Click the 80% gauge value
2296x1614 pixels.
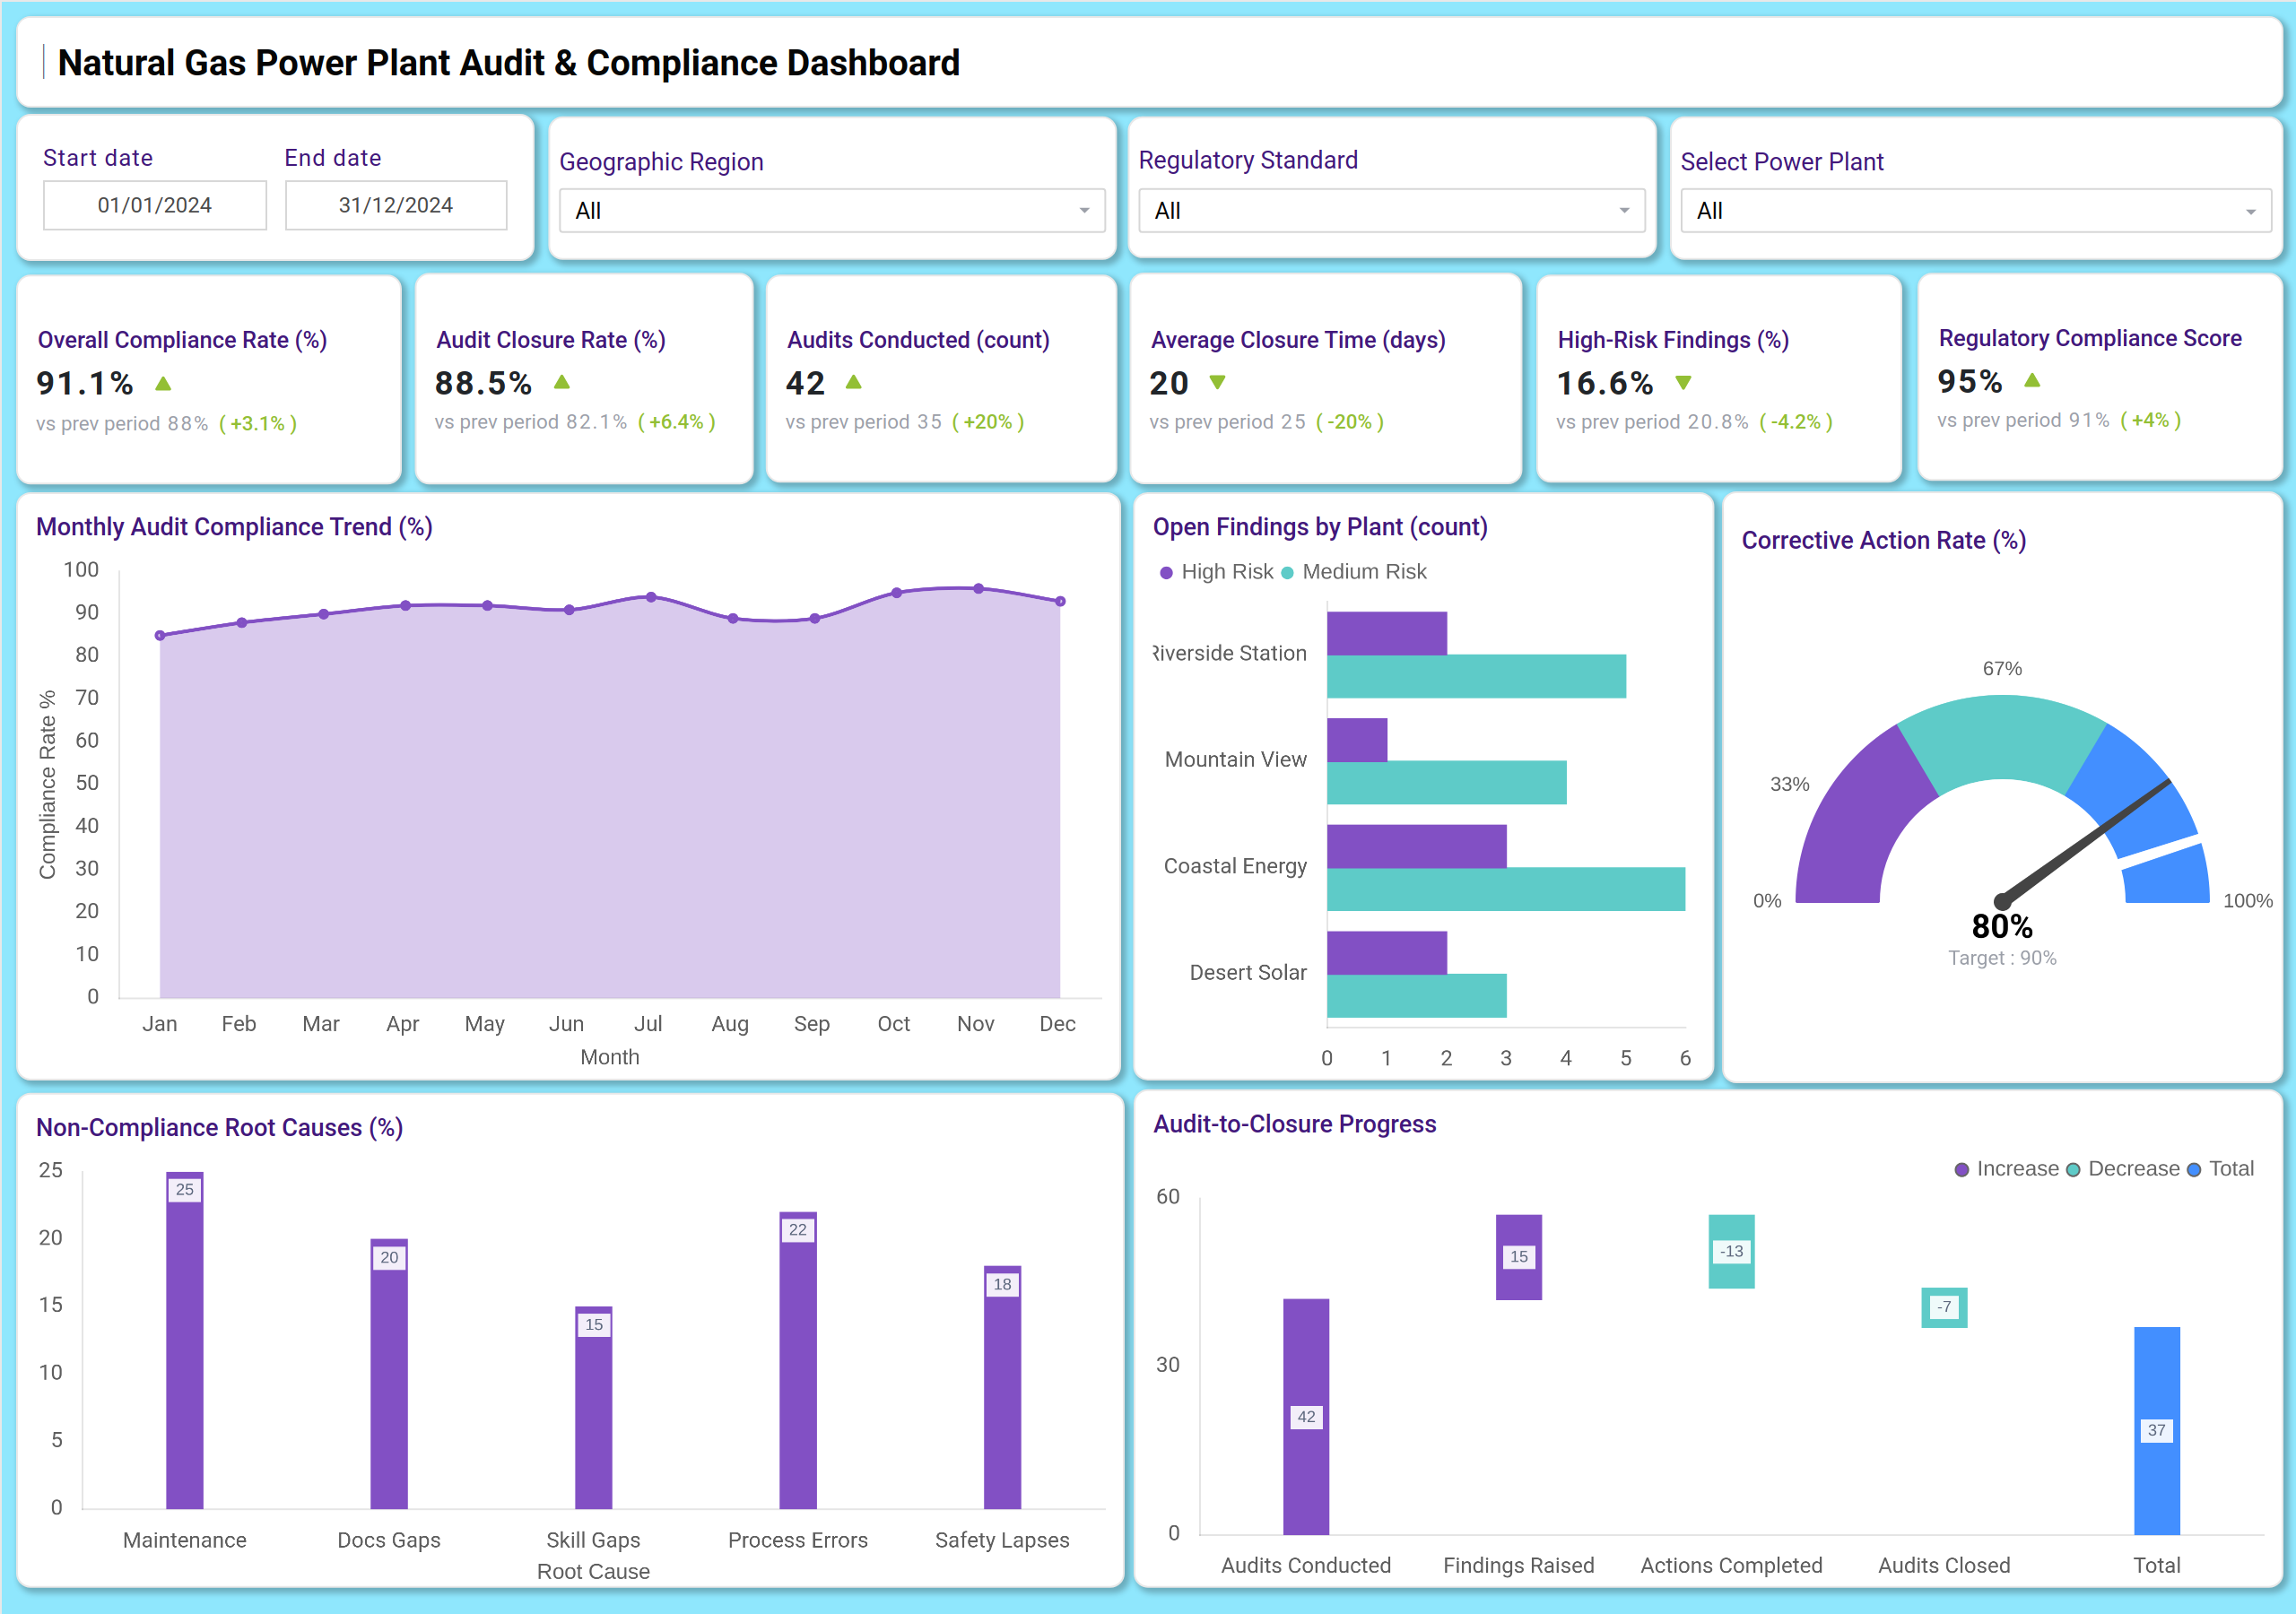pos(2002,927)
